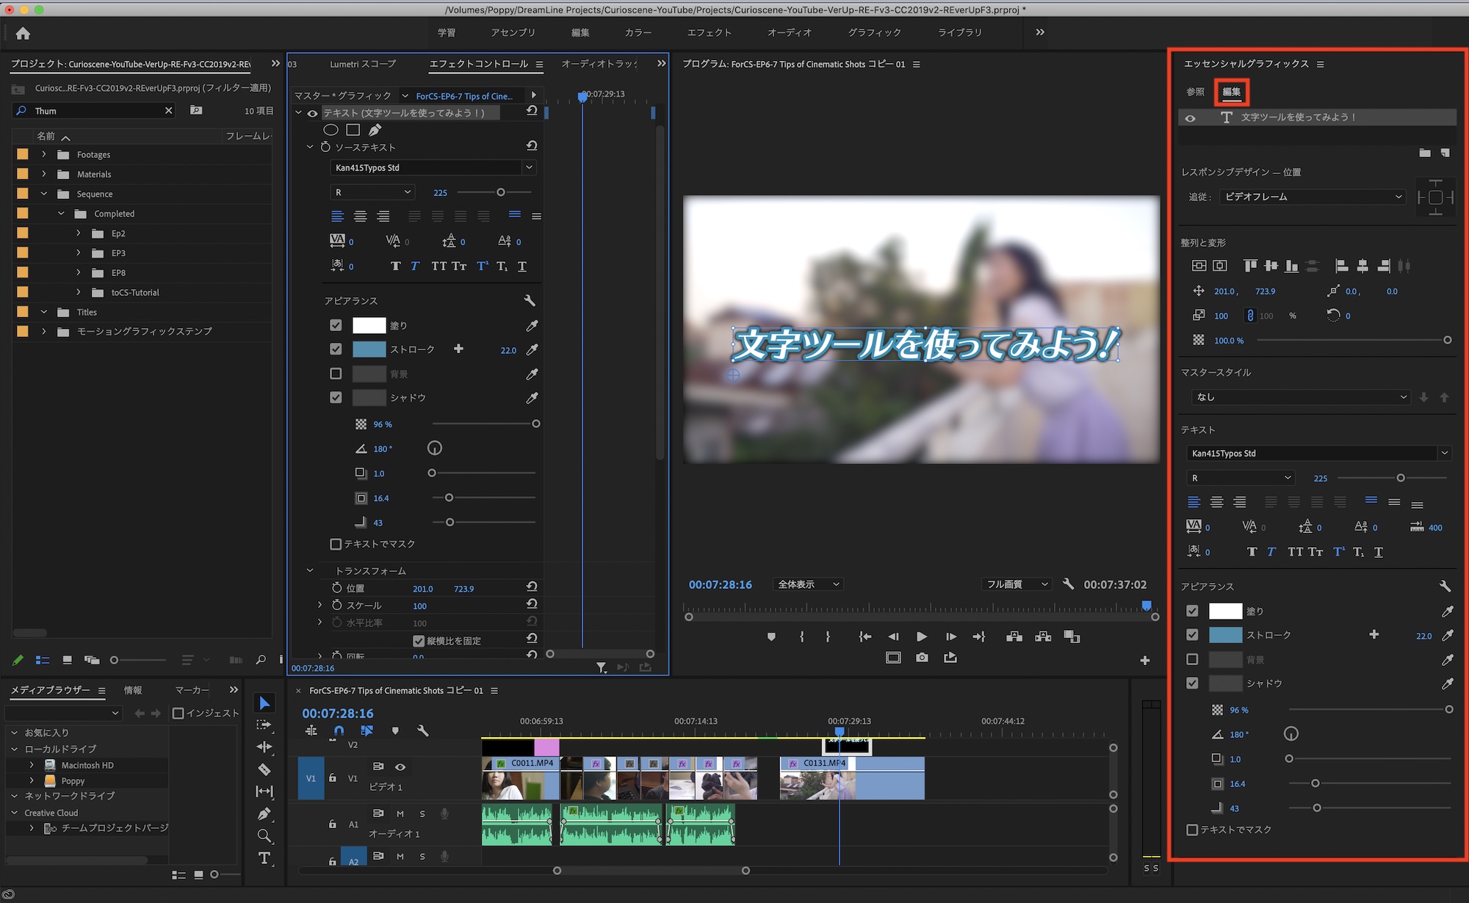Open the マスタースタイル なし dropdown
This screenshot has width=1469, height=903.
[1299, 397]
